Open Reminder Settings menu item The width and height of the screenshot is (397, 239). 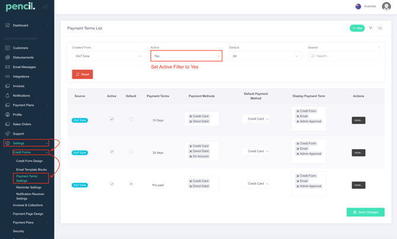(x=28, y=187)
